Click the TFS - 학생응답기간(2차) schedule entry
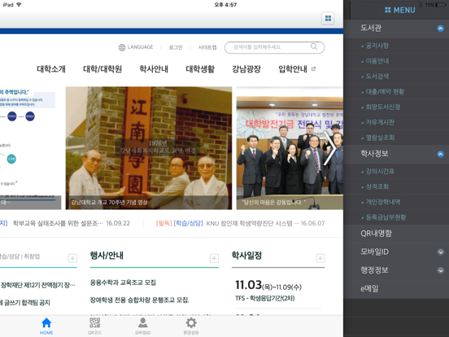This screenshot has width=449, height=337. pyautogui.click(x=264, y=298)
